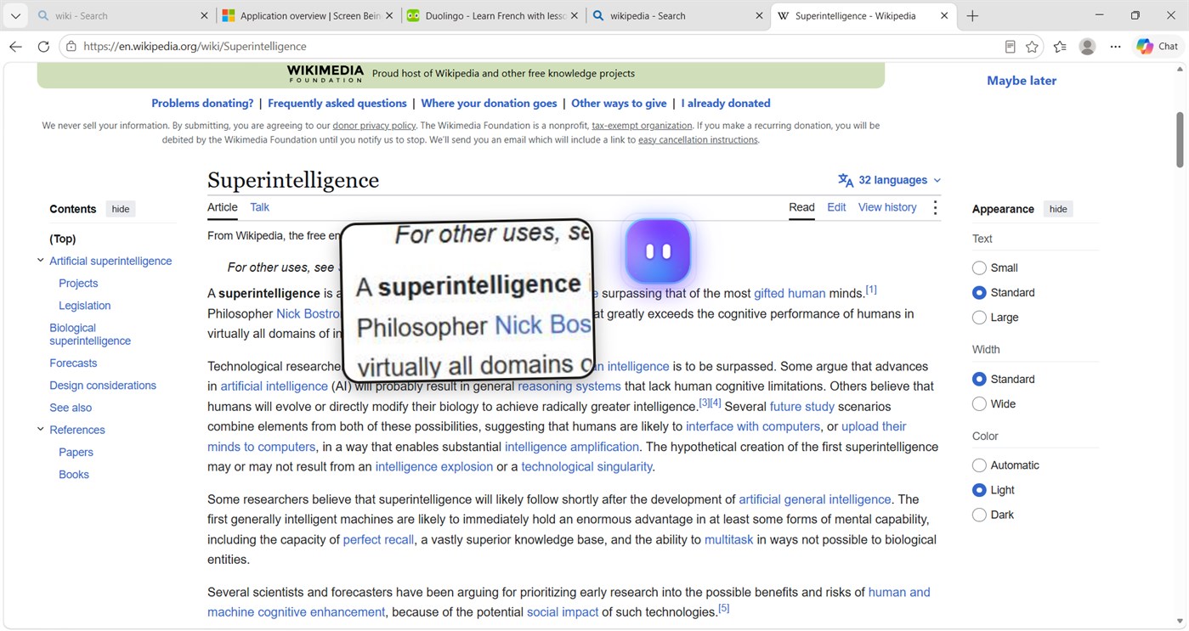
Task: Click the language translate icon
Action: click(846, 180)
